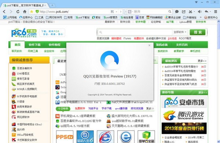Click the undo closed tab arrow icon

tap(206, 12)
